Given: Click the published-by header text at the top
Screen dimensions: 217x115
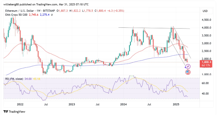Looking at the screenshot, I should 46,5.
